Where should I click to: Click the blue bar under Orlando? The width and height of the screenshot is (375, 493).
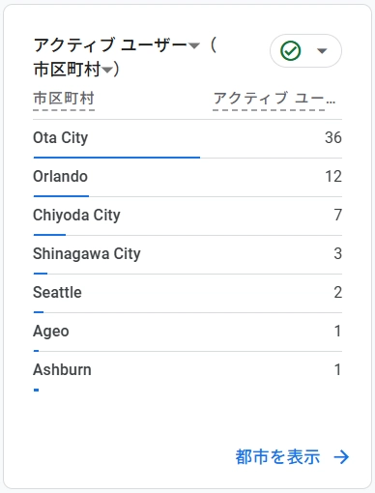point(61,196)
